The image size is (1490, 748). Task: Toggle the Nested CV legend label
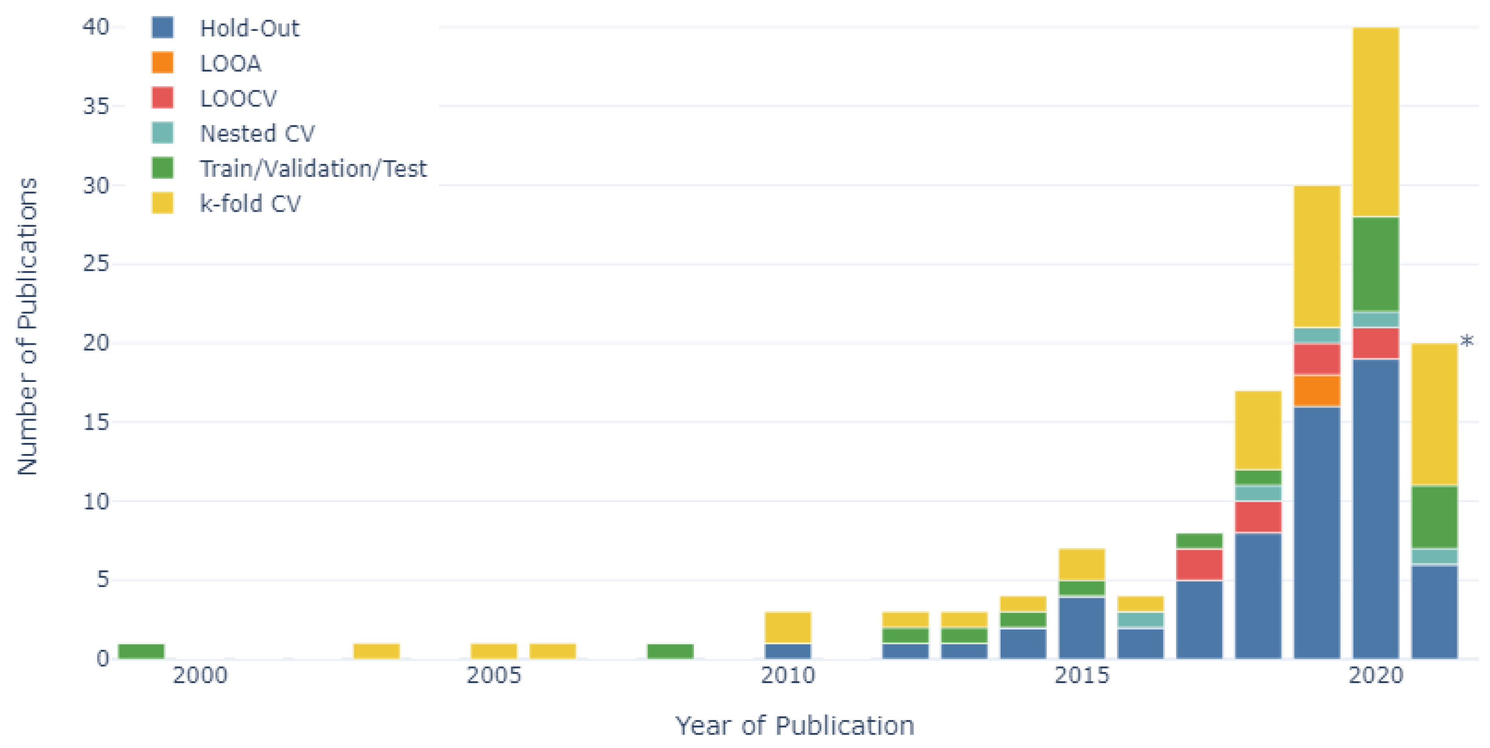257,134
